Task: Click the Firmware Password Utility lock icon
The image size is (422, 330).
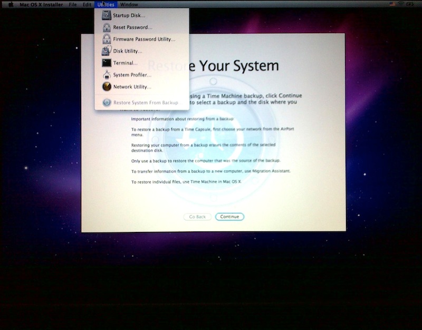Action: point(107,39)
